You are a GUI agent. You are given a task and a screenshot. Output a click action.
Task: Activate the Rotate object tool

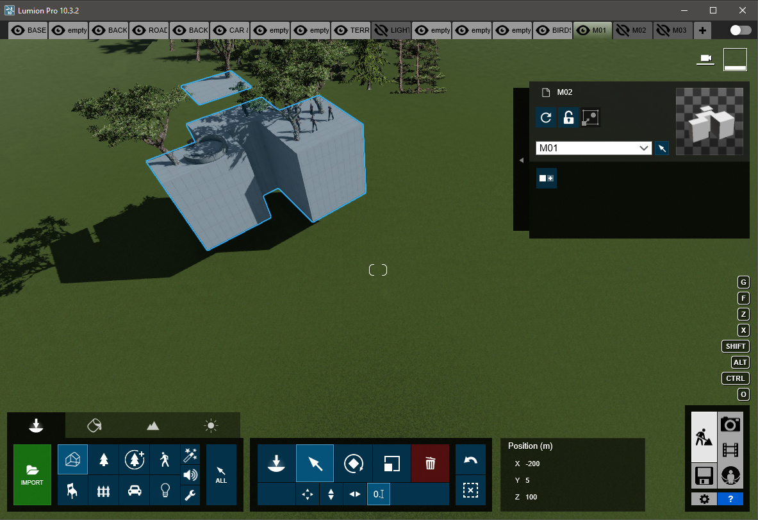[353, 463]
